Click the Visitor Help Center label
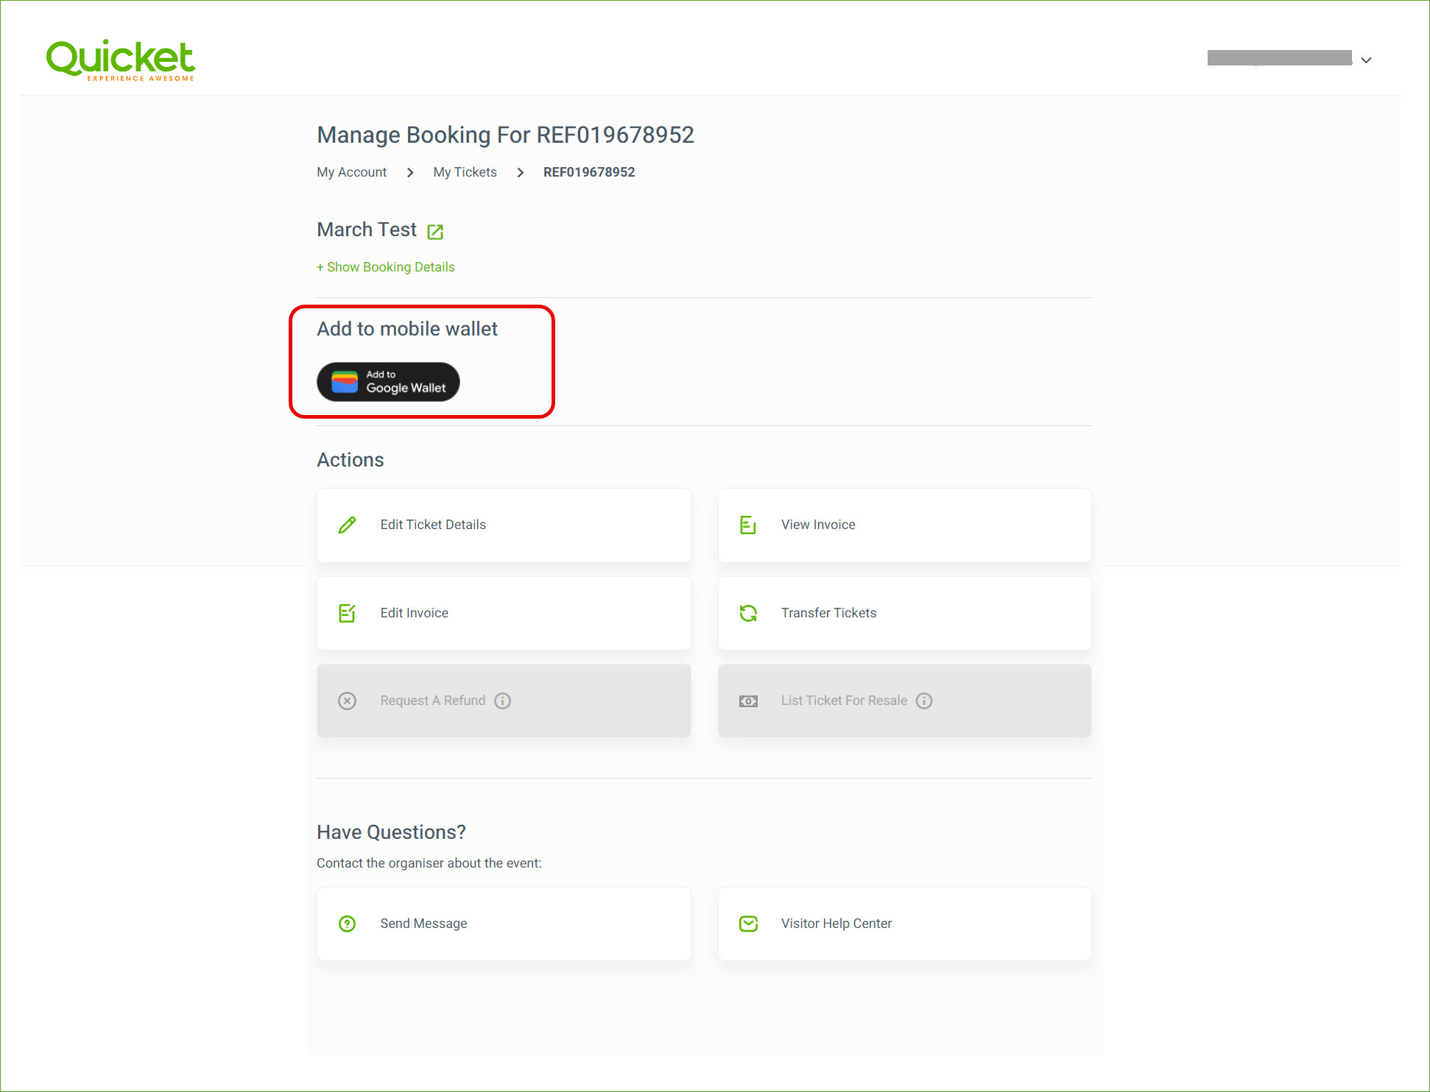1430x1092 pixels. click(x=836, y=923)
